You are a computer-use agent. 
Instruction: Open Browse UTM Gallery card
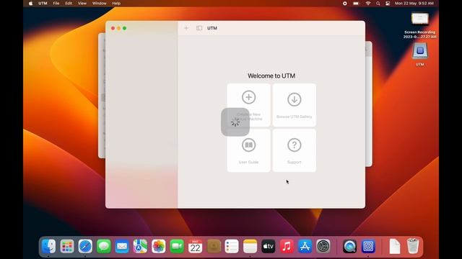[x=294, y=105]
